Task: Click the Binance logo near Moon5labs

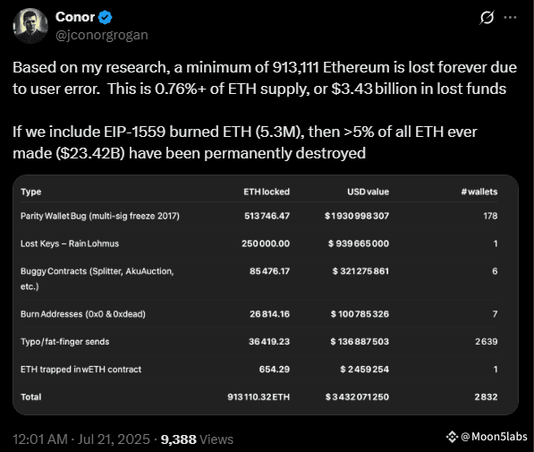Action: pos(452,437)
